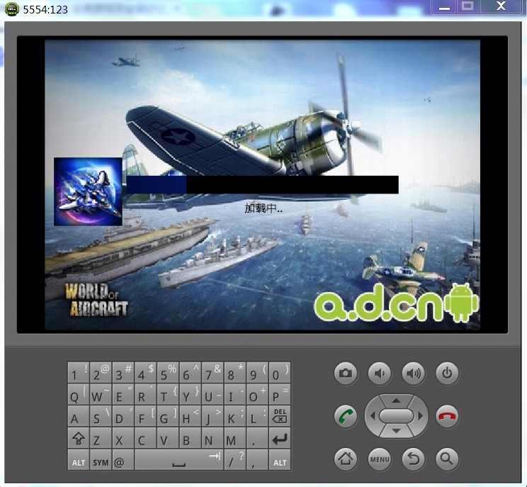Click the D-pad center select button
The width and height of the screenshot is (527, 487).
pyautogui.click(x=396, y=416)
